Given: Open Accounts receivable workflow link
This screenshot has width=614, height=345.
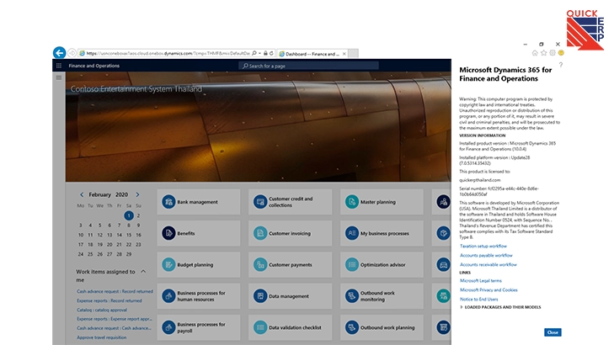Looking at the screenshot, I should coord(489,264).
